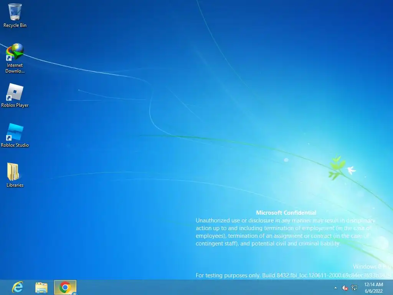Open File Explorer from the taskbar
The width and height of the screenshot is (393, 295).
pyautogui.click(x=41, y=287)
